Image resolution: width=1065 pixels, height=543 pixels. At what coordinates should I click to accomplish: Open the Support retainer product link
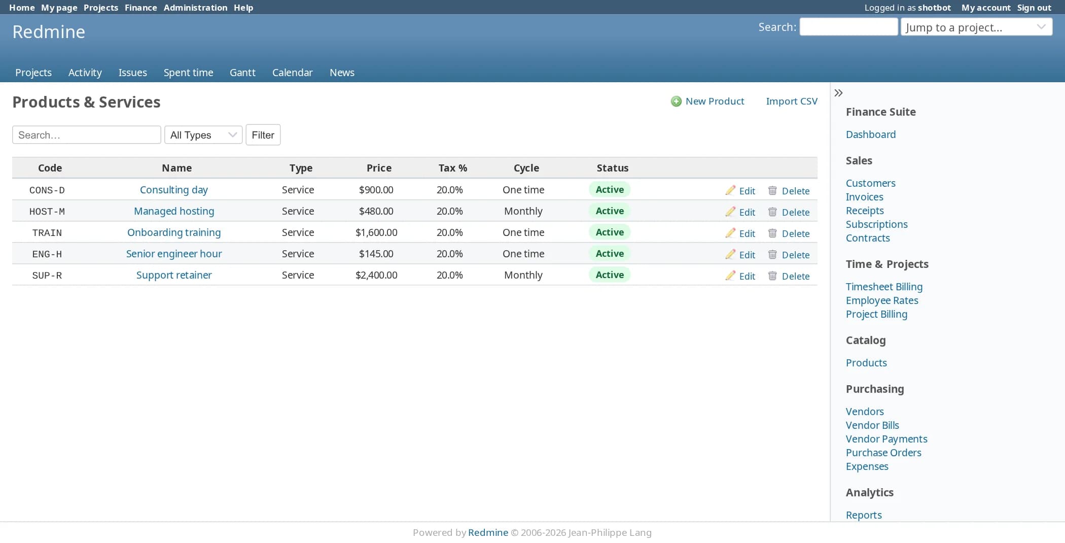pos(174,275)
